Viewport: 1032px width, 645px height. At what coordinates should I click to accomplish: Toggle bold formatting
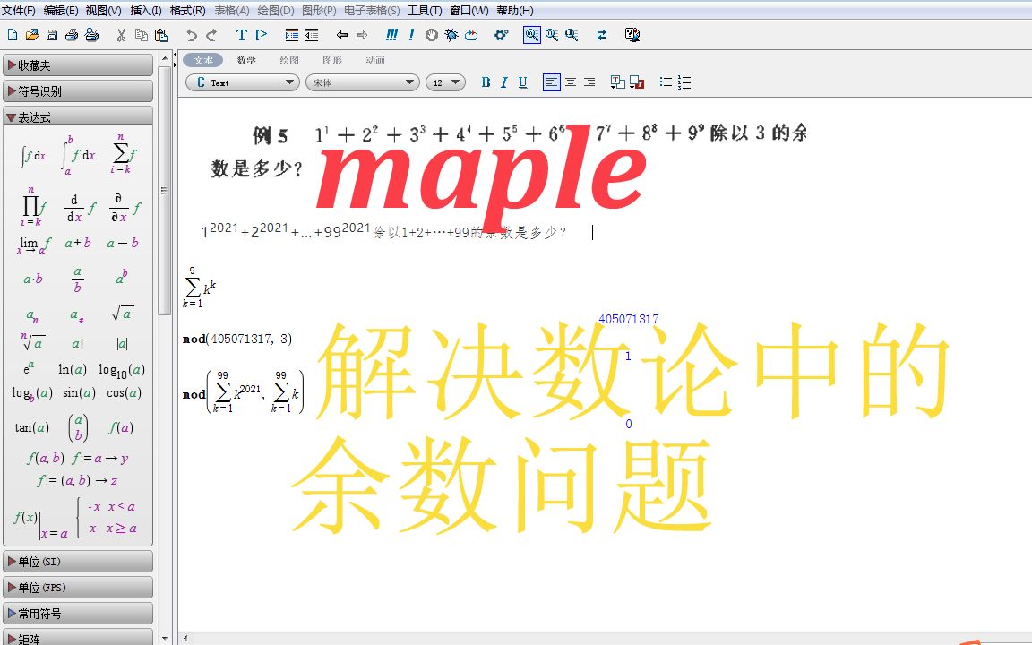[x=485, y=82]
